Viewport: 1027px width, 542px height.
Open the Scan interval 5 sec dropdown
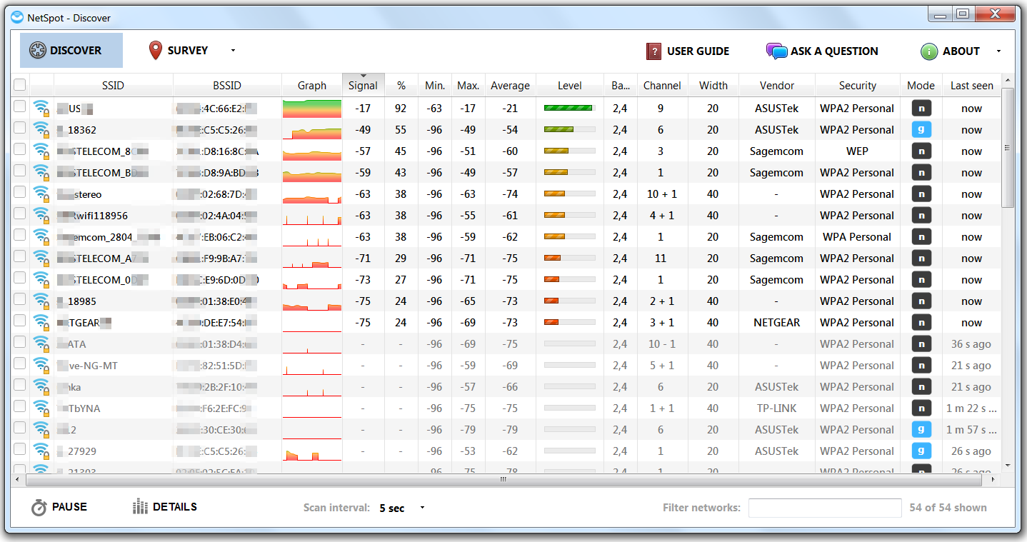[x=422, y=508]
